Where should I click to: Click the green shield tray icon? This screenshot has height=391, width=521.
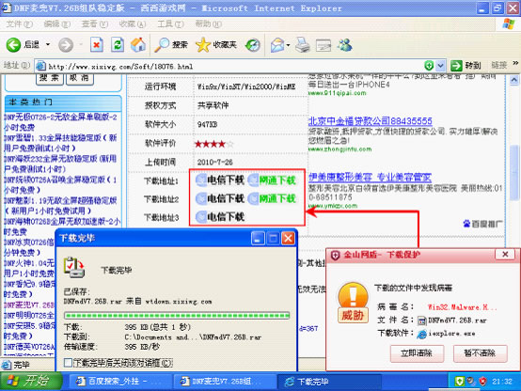coord(459,381)
